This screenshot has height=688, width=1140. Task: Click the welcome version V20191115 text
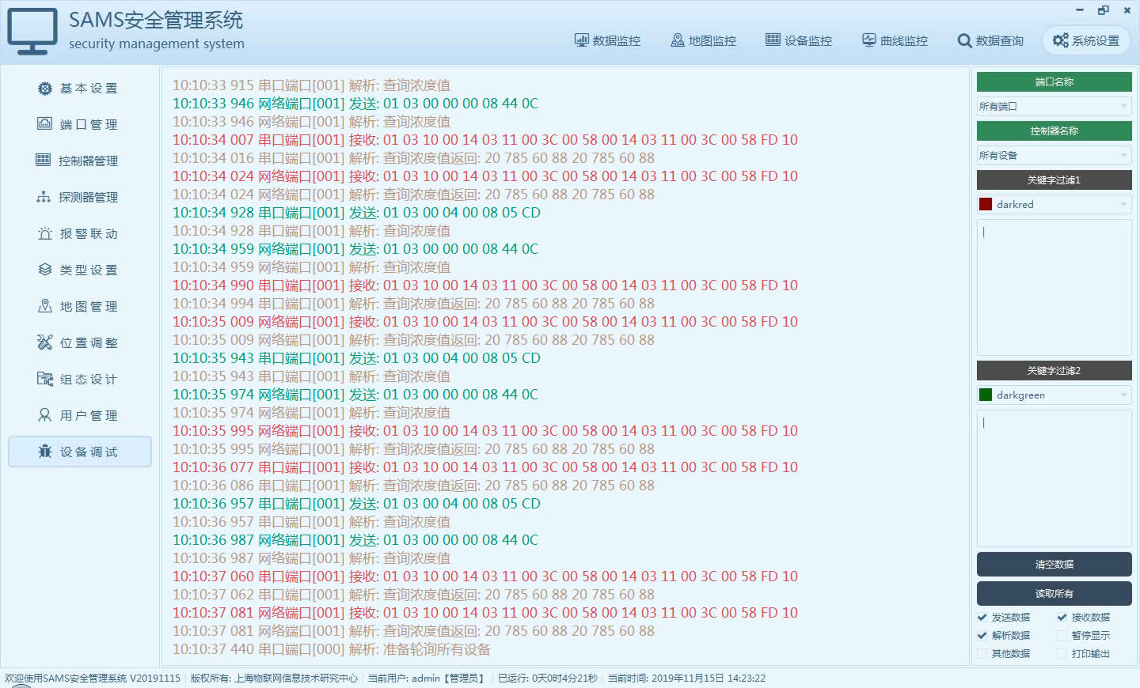coord(93,679)
